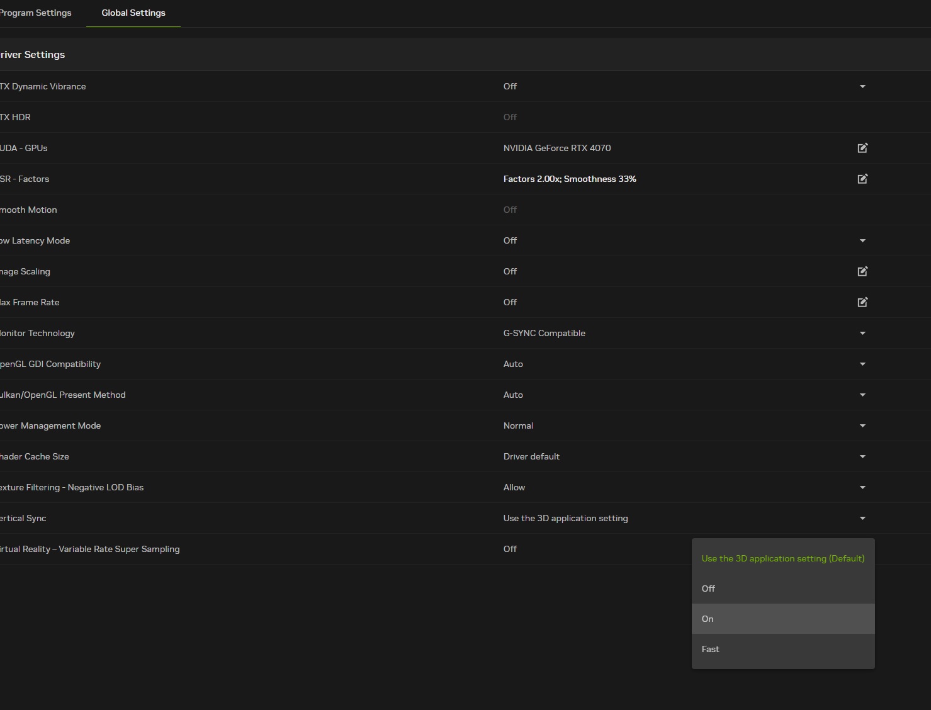This screenshot has height=710, width=931.
Task: Click the Driver default value
Action: [x=531, y=456]
